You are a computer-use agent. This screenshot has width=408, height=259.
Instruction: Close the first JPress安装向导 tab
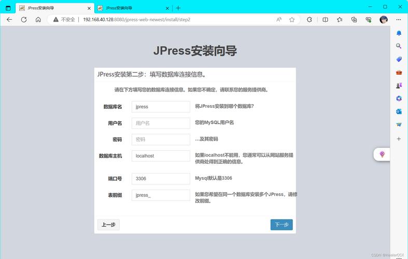89,8
